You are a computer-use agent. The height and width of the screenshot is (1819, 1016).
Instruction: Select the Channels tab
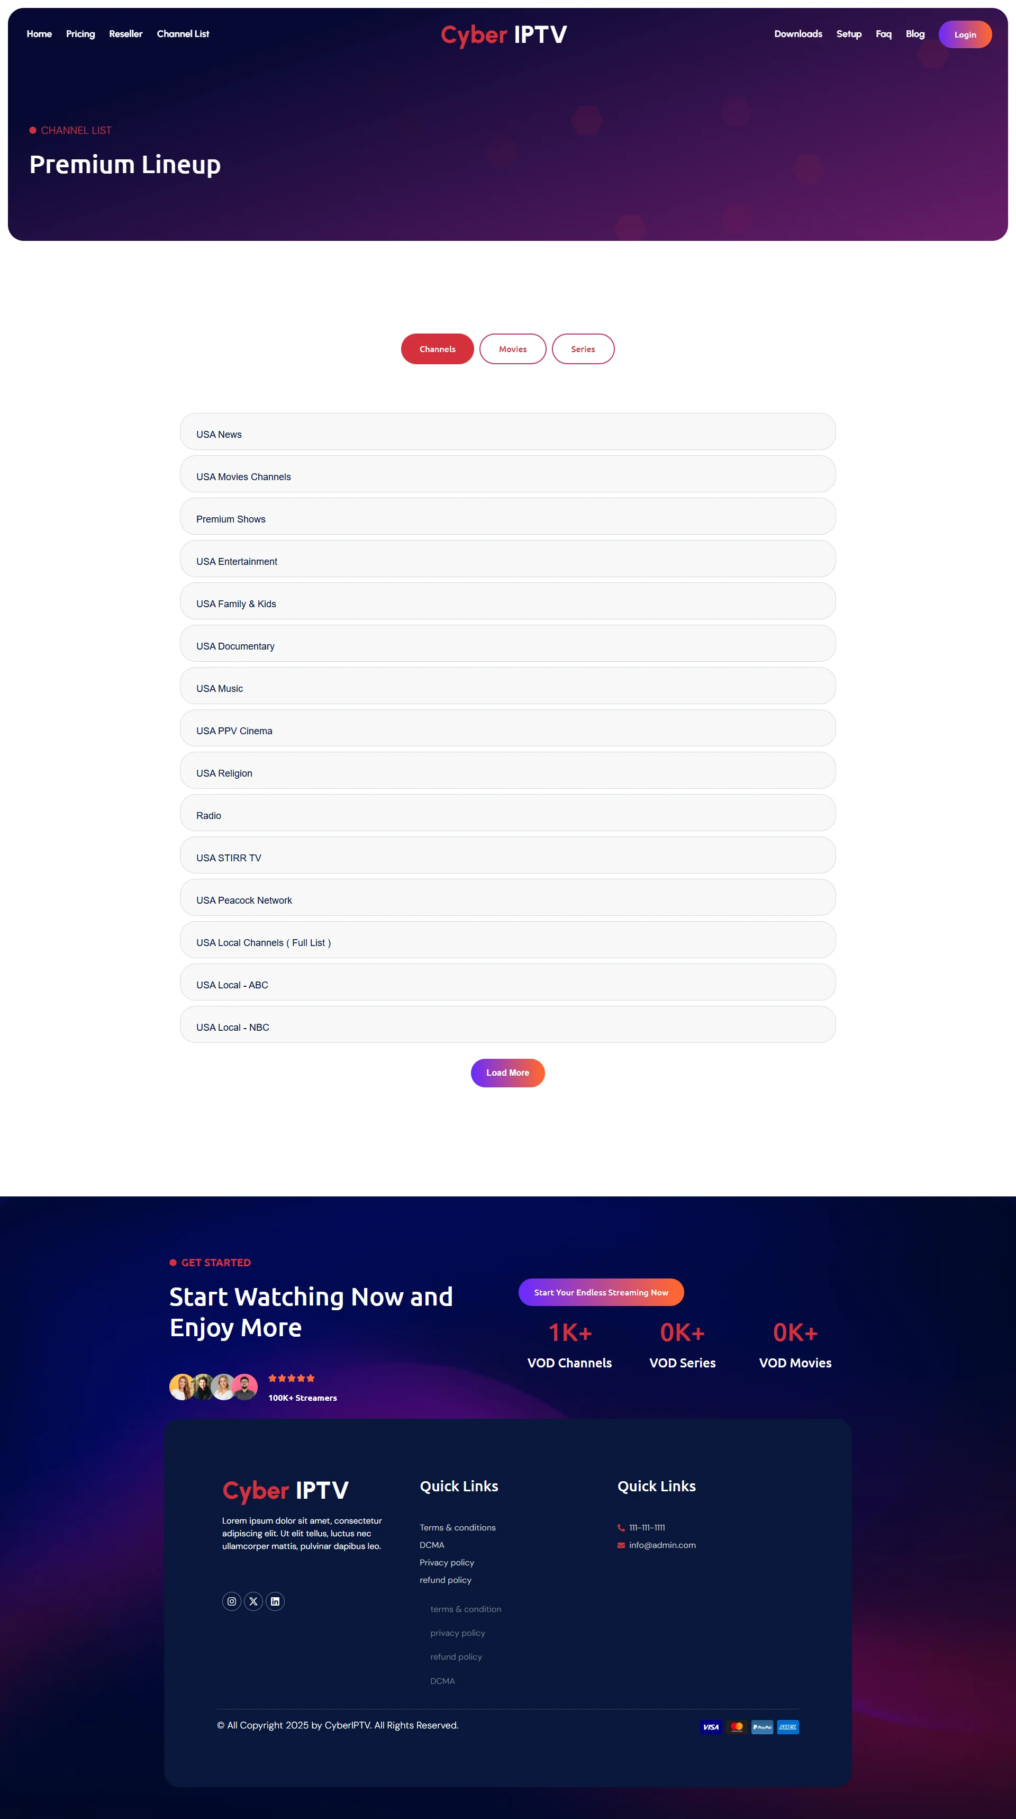click(437, 349)
